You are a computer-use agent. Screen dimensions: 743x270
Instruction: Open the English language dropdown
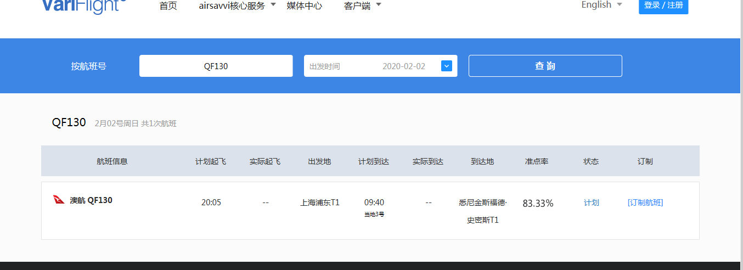602,4
